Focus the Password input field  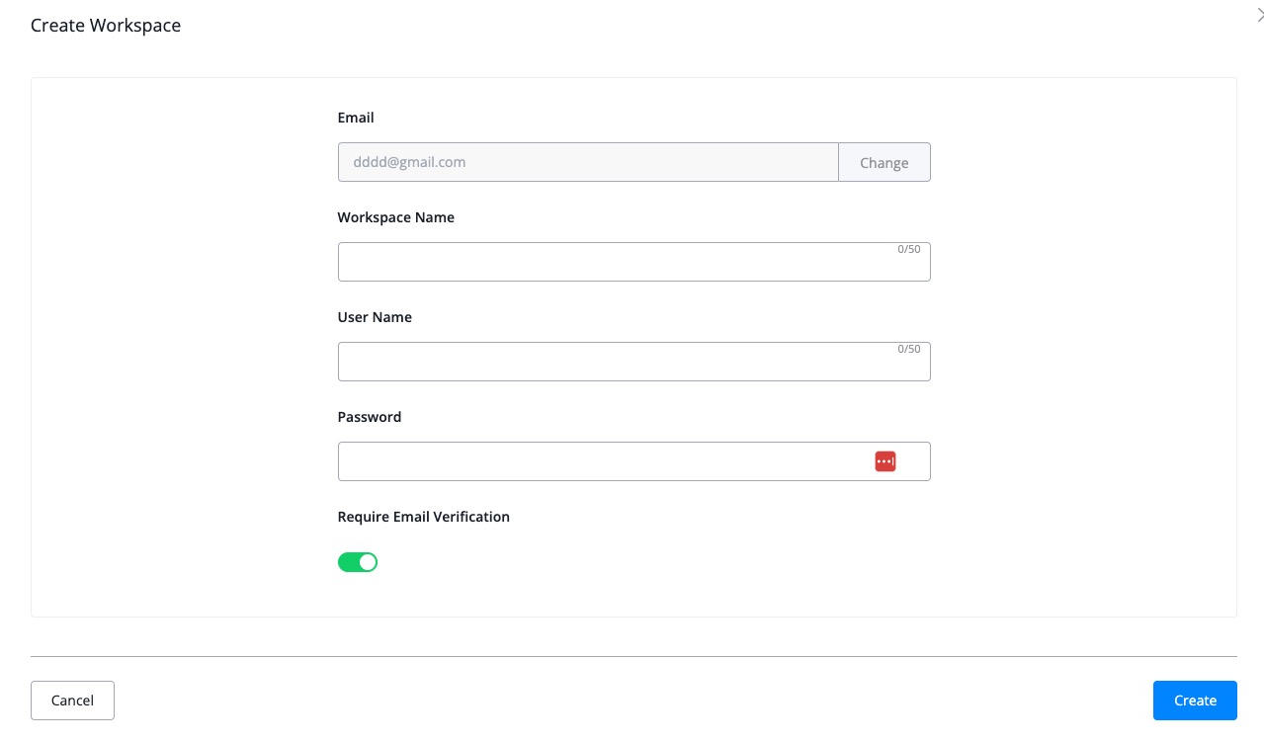tap(634, 461)
